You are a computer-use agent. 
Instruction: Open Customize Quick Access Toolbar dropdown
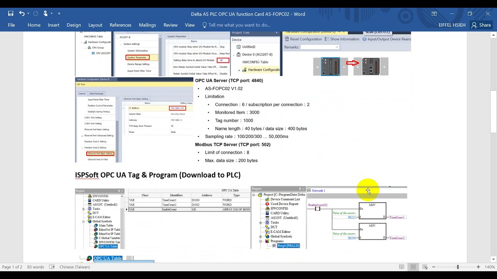click(x=59, y=14)
